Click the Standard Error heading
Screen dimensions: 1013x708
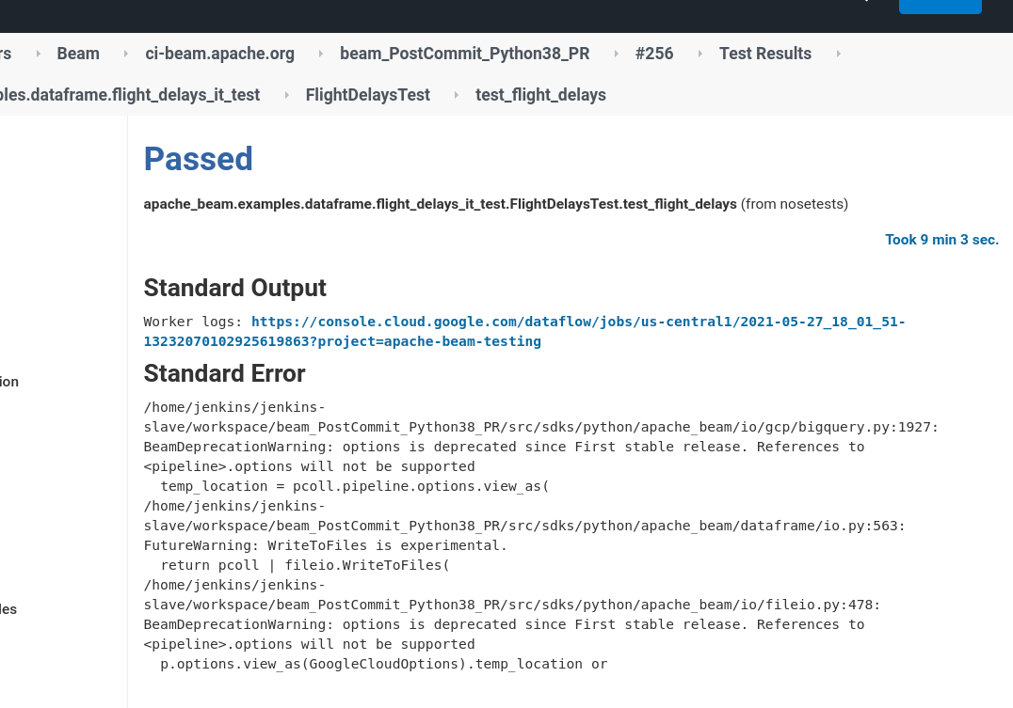[x=224, y=373]
